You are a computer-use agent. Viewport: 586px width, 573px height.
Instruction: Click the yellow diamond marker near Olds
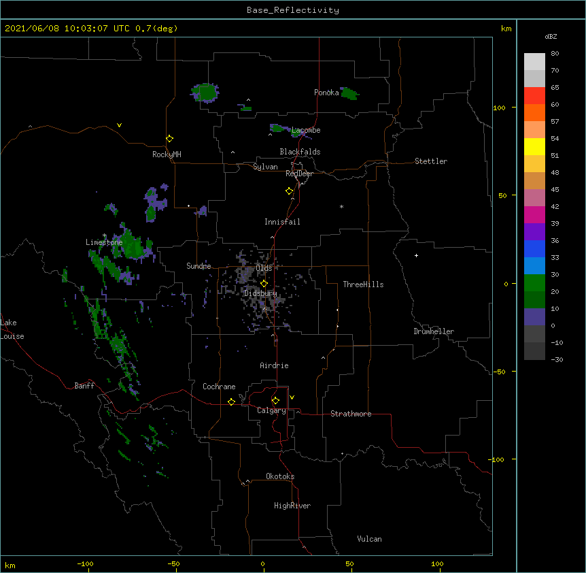(264, 283)
